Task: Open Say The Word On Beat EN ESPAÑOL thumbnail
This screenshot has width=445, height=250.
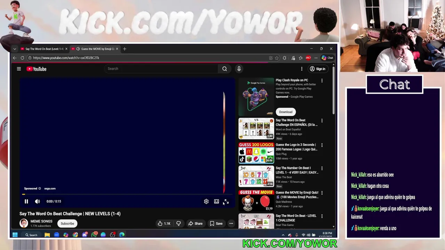Action: 256,128
